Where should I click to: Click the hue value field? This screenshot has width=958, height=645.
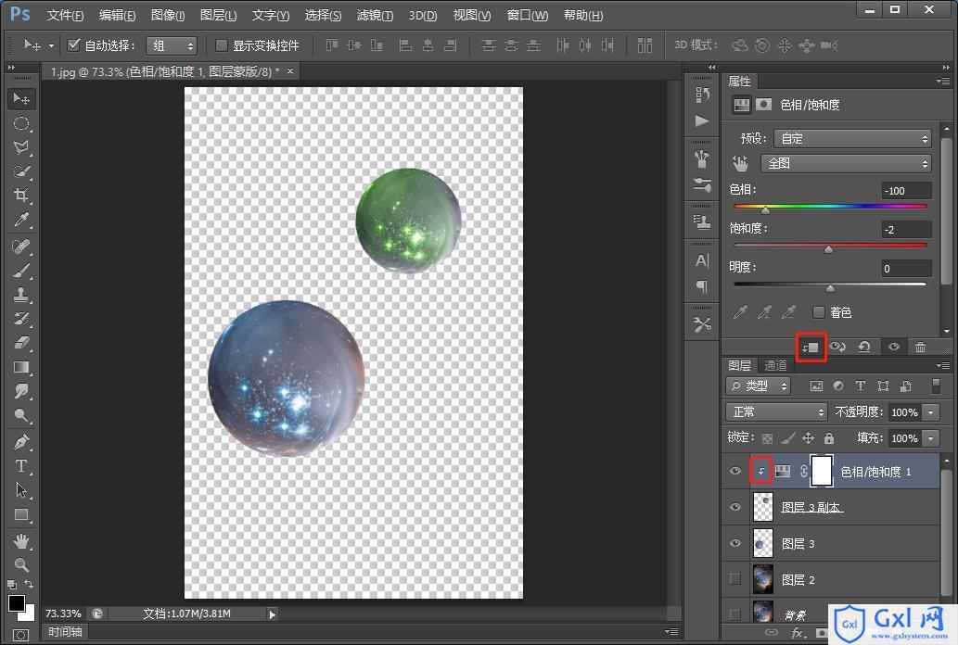[x=906, y=191]
